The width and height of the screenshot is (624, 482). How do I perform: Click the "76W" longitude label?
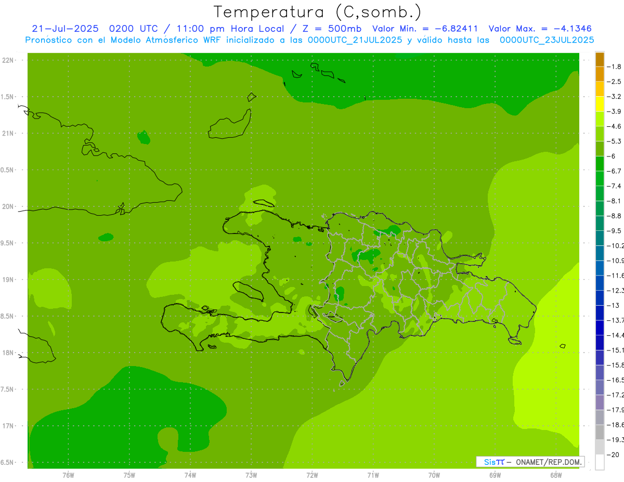68,475
